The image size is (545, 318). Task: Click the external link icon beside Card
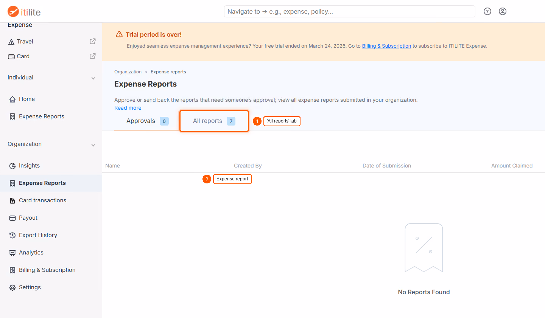pos(93,56)
